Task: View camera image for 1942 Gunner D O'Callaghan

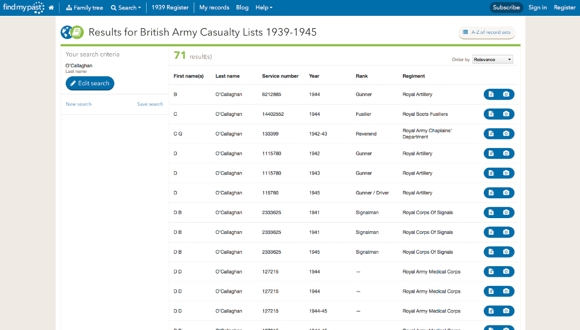Action: (x=506, y=154)
